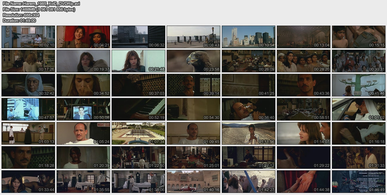Click the hotel reception thumbnail at 01:03:13
Viewport: 387px width, 195px height.
[x=28, y=133]
